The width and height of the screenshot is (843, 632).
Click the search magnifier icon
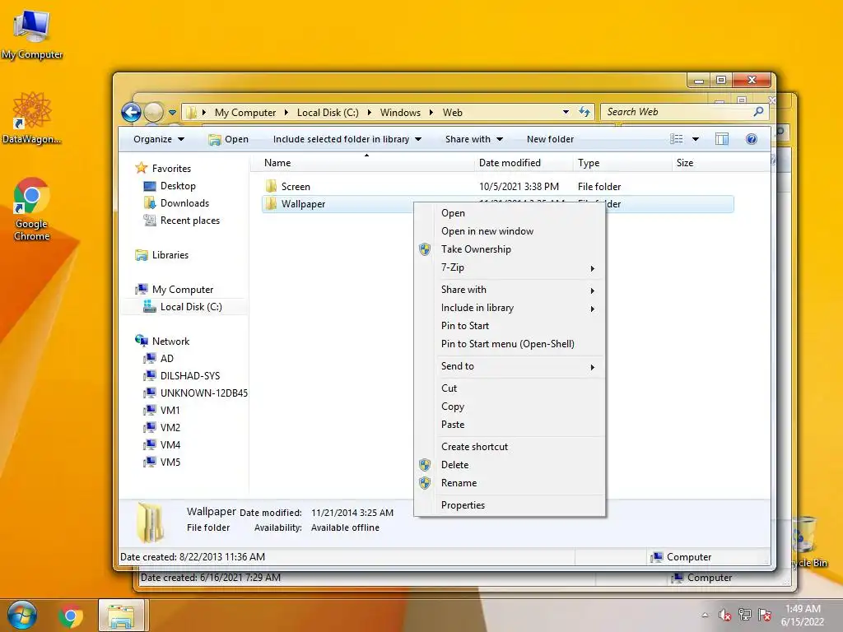click(758, 112)
